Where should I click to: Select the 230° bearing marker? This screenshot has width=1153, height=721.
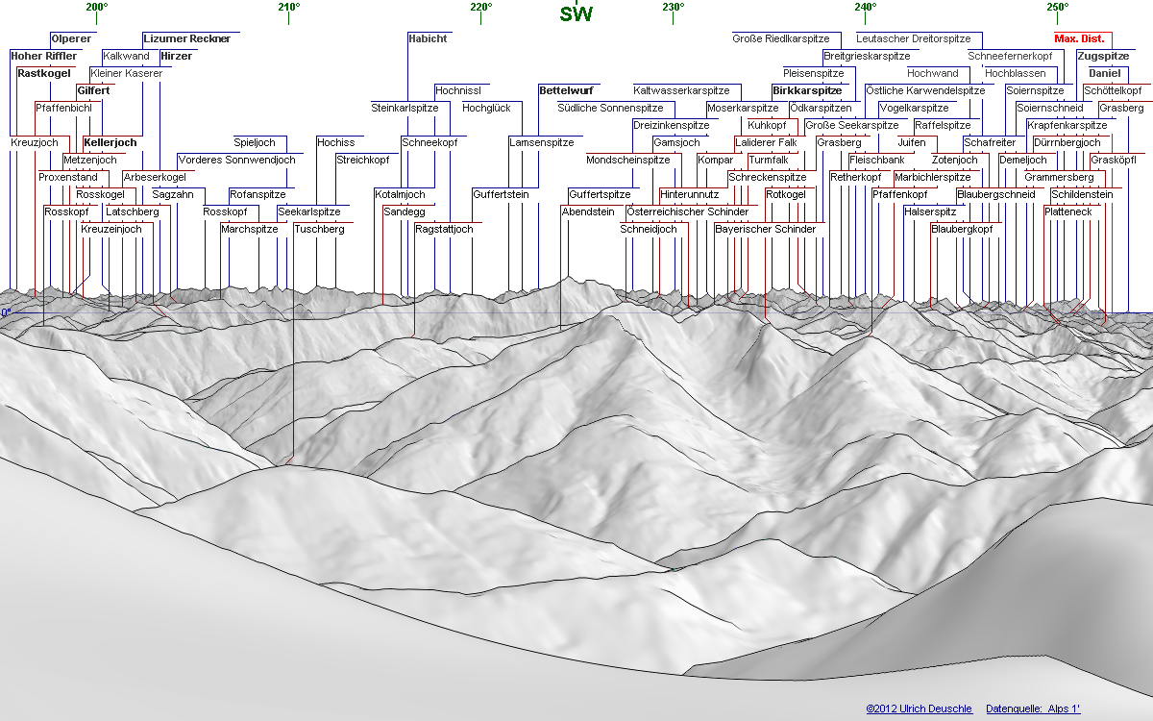click(673, 8)
